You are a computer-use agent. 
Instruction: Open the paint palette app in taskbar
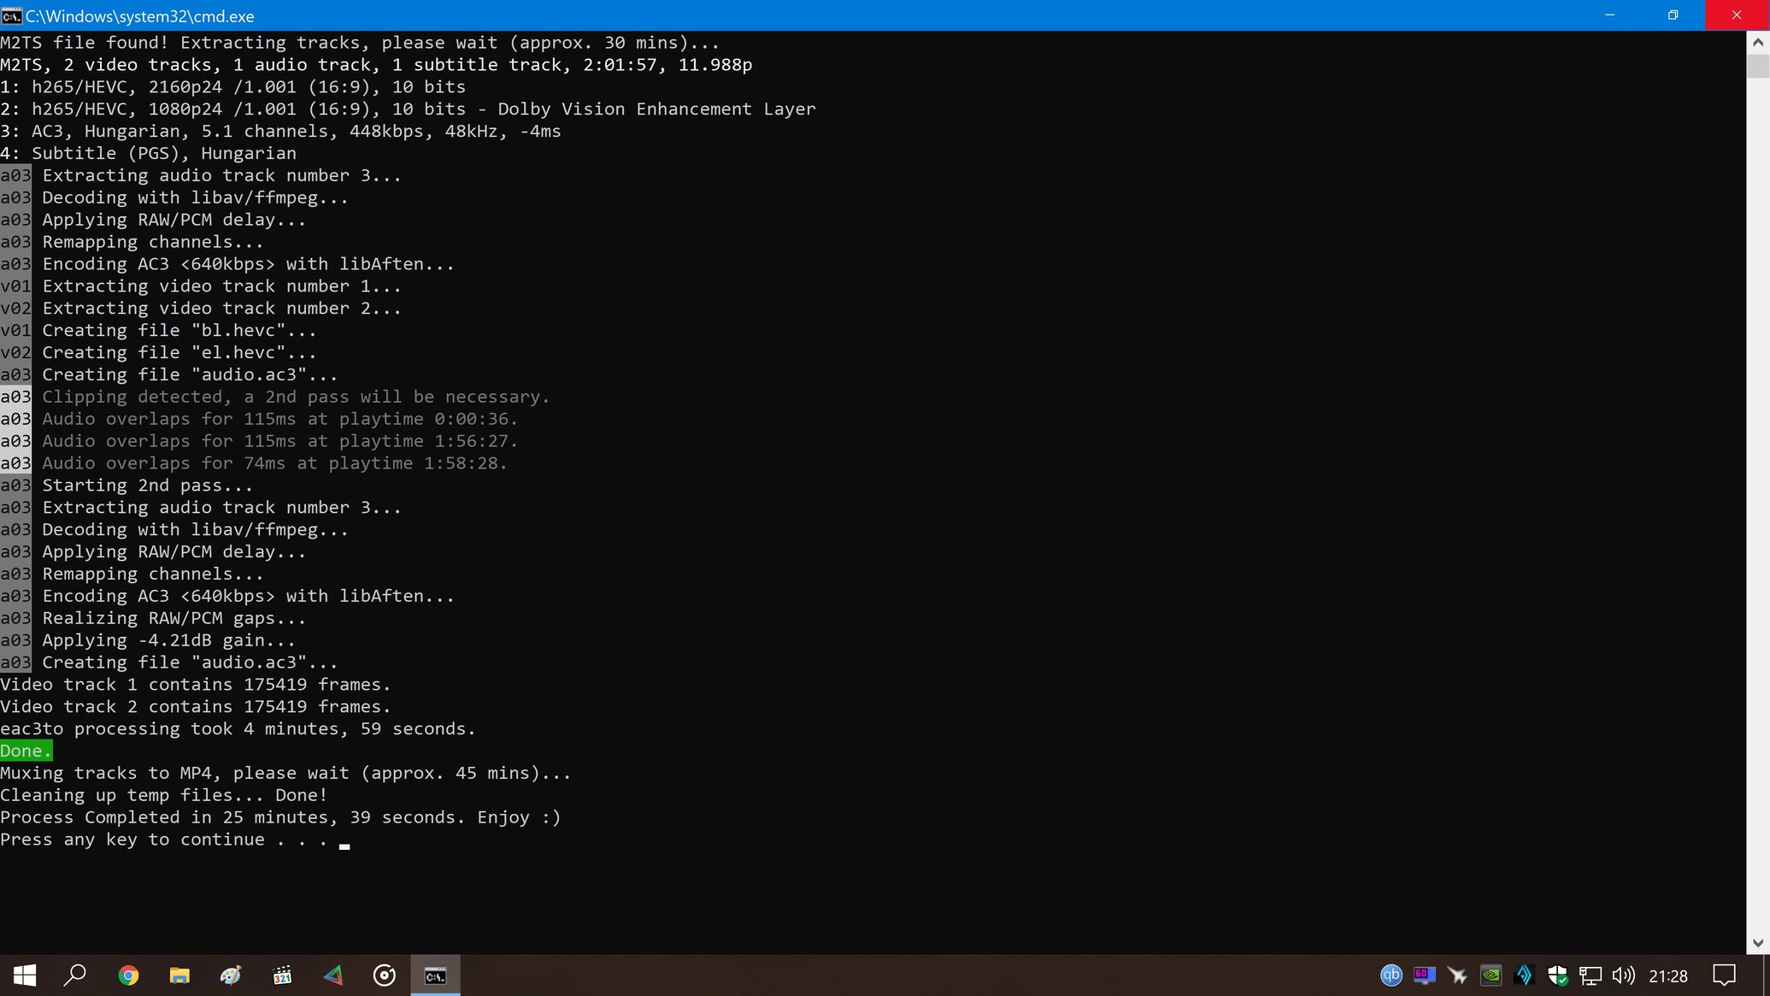pyautogui.click(x=231, y=975)
